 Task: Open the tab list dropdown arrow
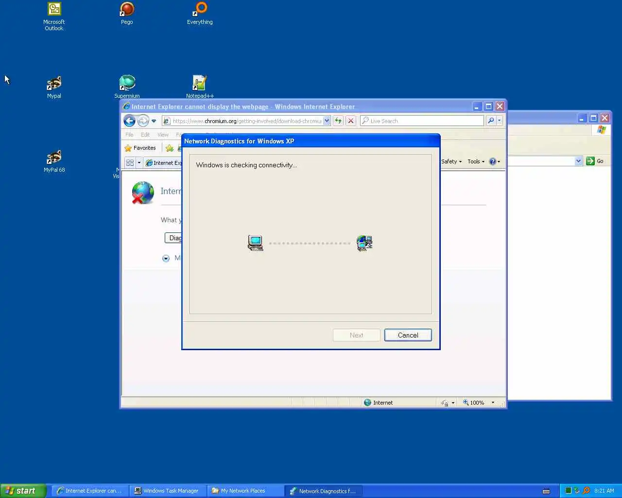click(139, 163)
